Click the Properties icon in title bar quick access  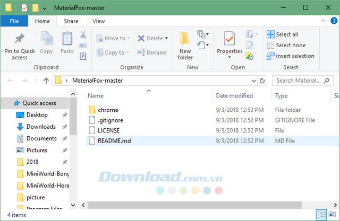[24, 8]
